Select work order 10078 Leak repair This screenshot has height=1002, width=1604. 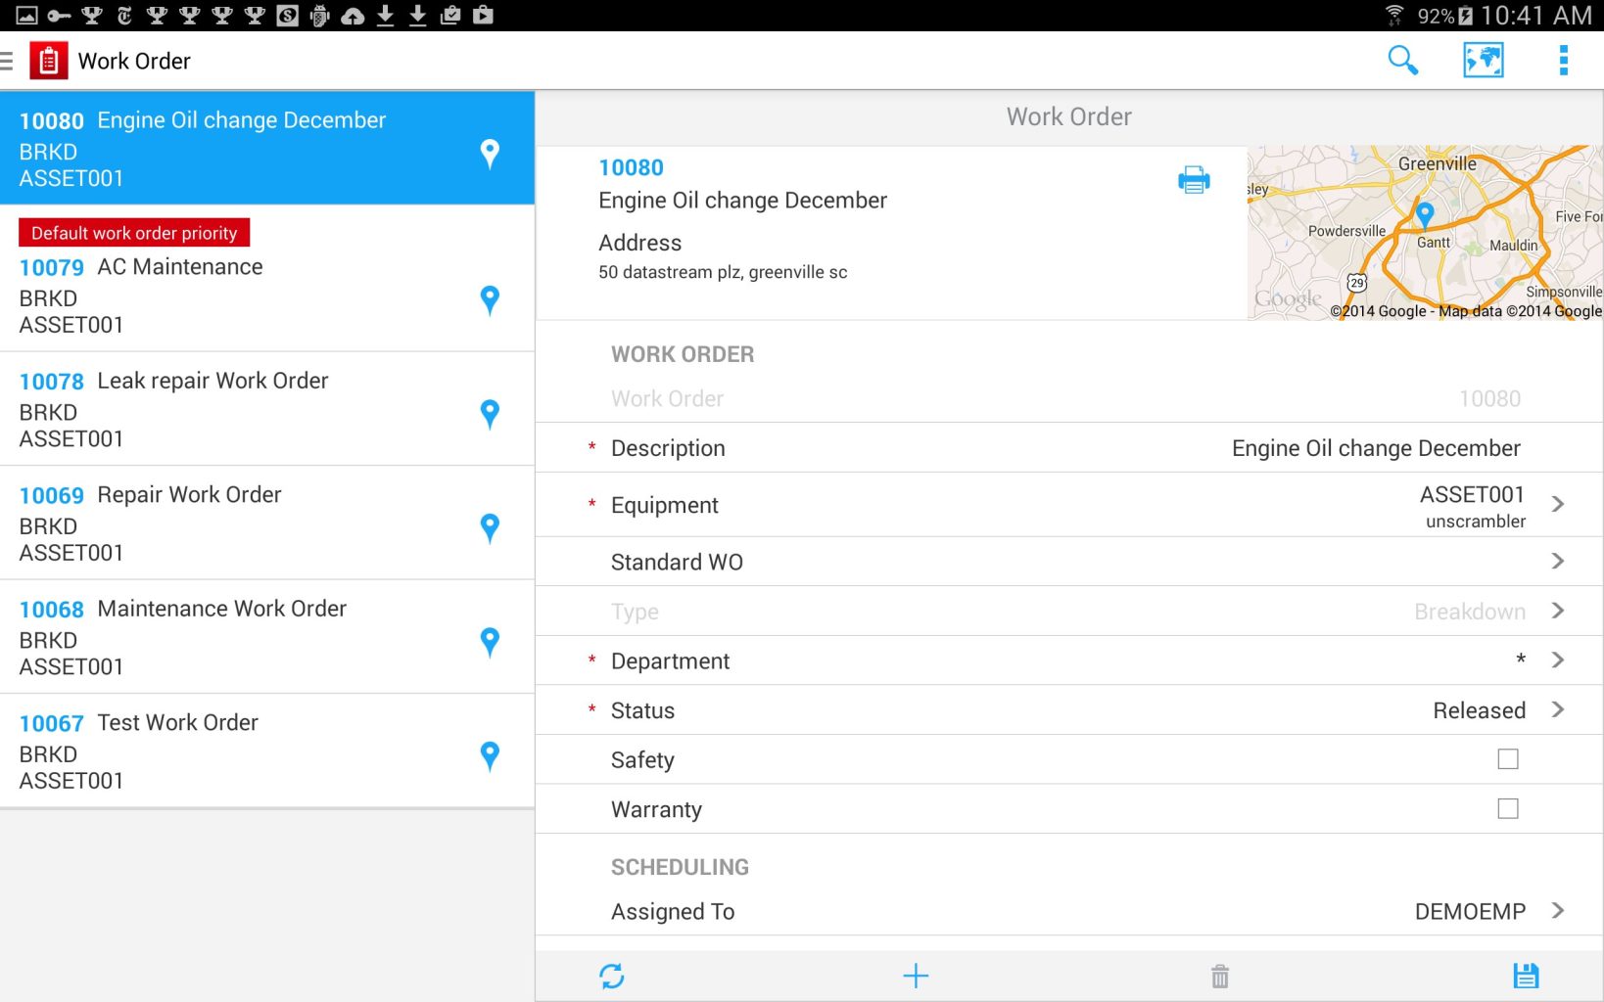267,409
